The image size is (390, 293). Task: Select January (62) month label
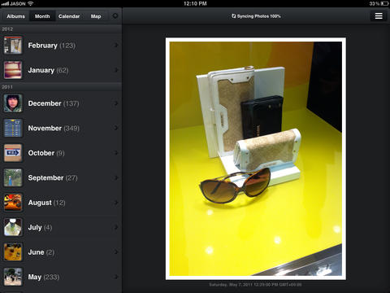pos(48,70)
